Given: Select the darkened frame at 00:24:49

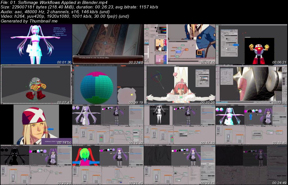Looking at the screenshot, I should [x=251, y=165].
